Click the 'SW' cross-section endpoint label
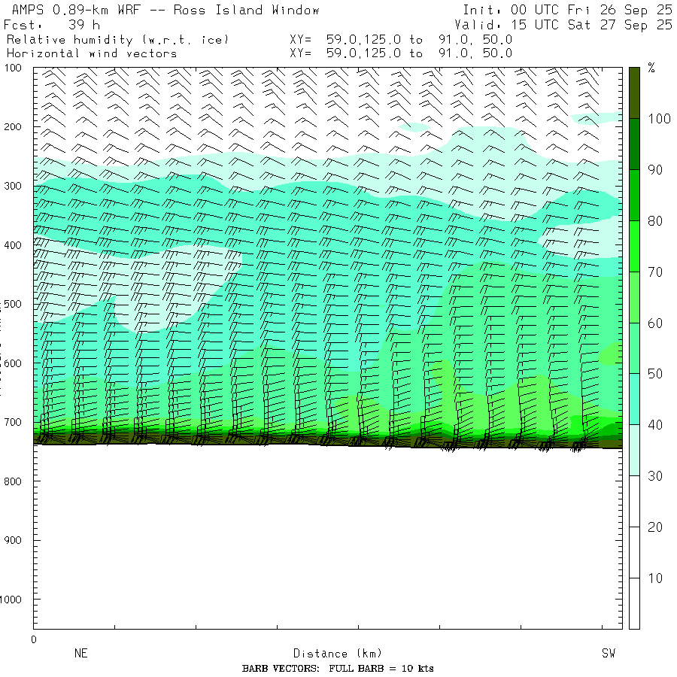The image size is (677, 677). (609, 653)
